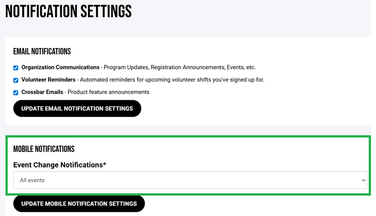376x216 pixels.
Task: Click the dropdown chevron arrow icon
Action: tap(363, 180)
